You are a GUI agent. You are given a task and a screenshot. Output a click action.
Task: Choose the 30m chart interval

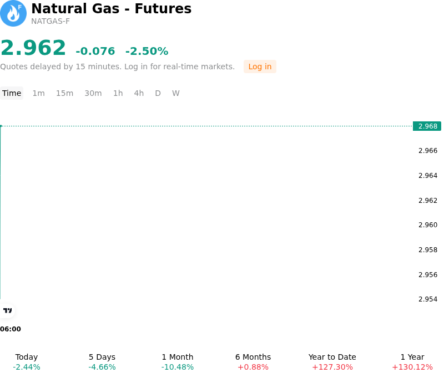(x=93, y=93)
